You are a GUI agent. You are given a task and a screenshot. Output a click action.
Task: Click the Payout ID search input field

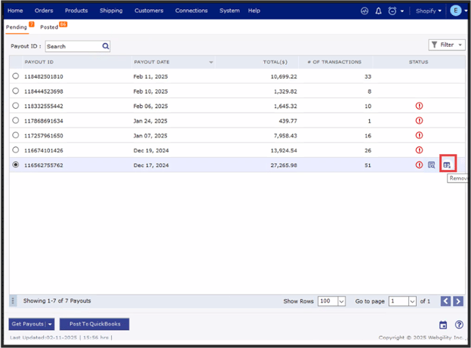click(x=72, y=46)
